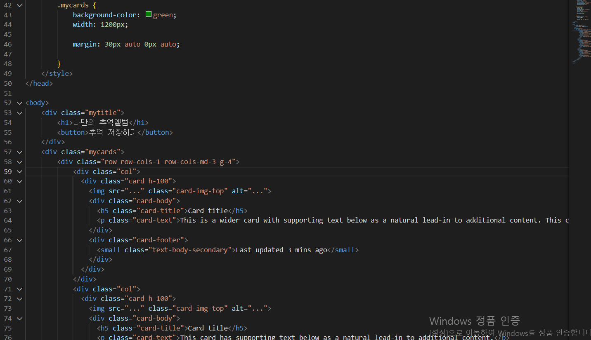Click 'Card title' text on line 63

click(x=208, y=211)
